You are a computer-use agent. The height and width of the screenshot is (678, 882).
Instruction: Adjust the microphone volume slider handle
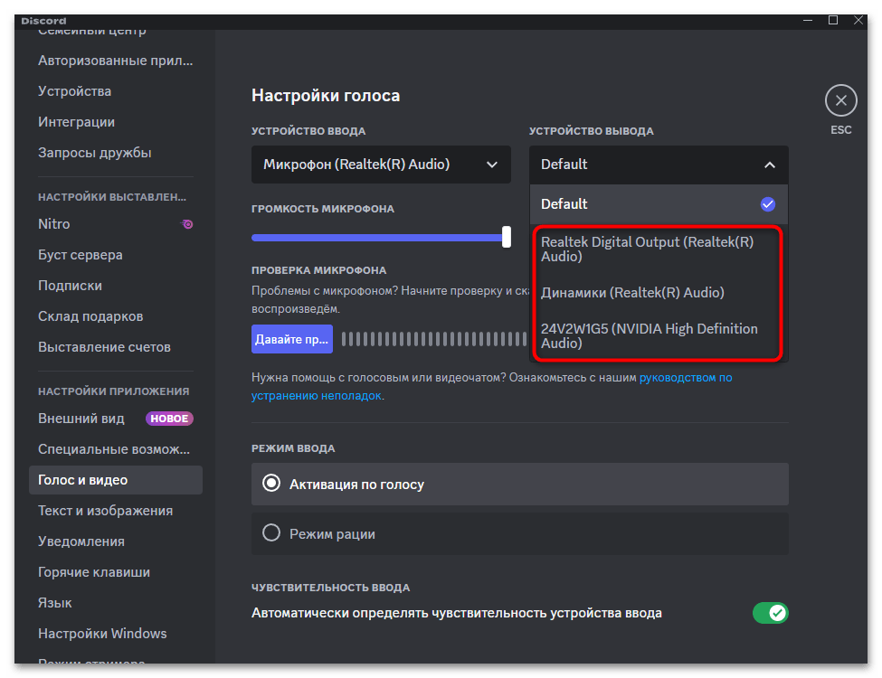(507, 237)
